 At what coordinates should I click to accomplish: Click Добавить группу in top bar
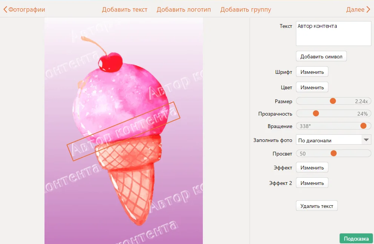click(x=246, y=9)
